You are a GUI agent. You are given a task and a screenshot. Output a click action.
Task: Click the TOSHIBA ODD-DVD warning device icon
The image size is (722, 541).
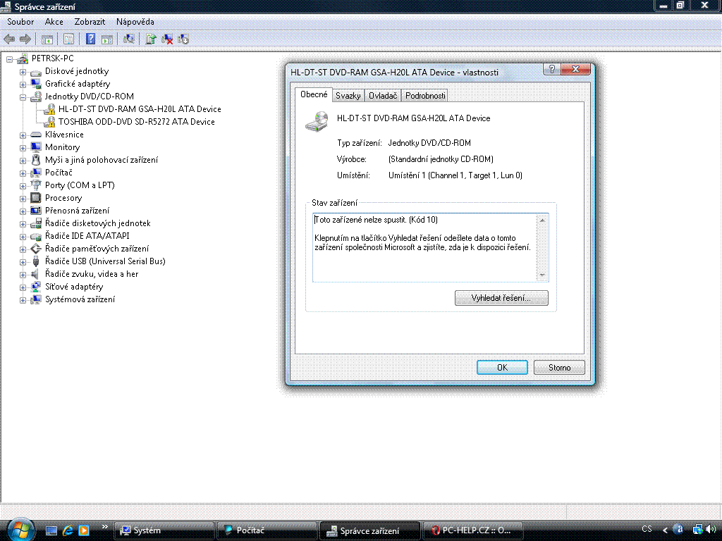pyautogui.click(x=50, y=122)
